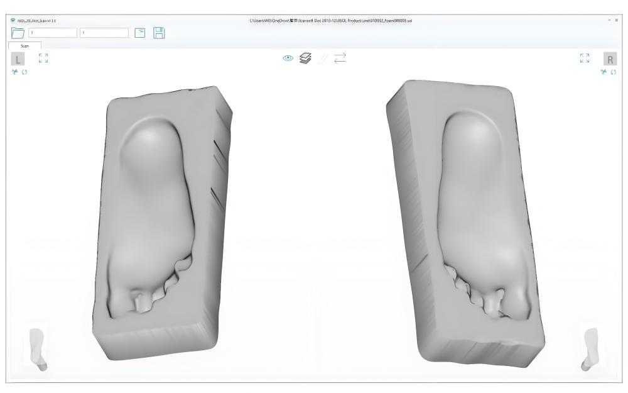Click the left foam box scan

tap(162, 223)
